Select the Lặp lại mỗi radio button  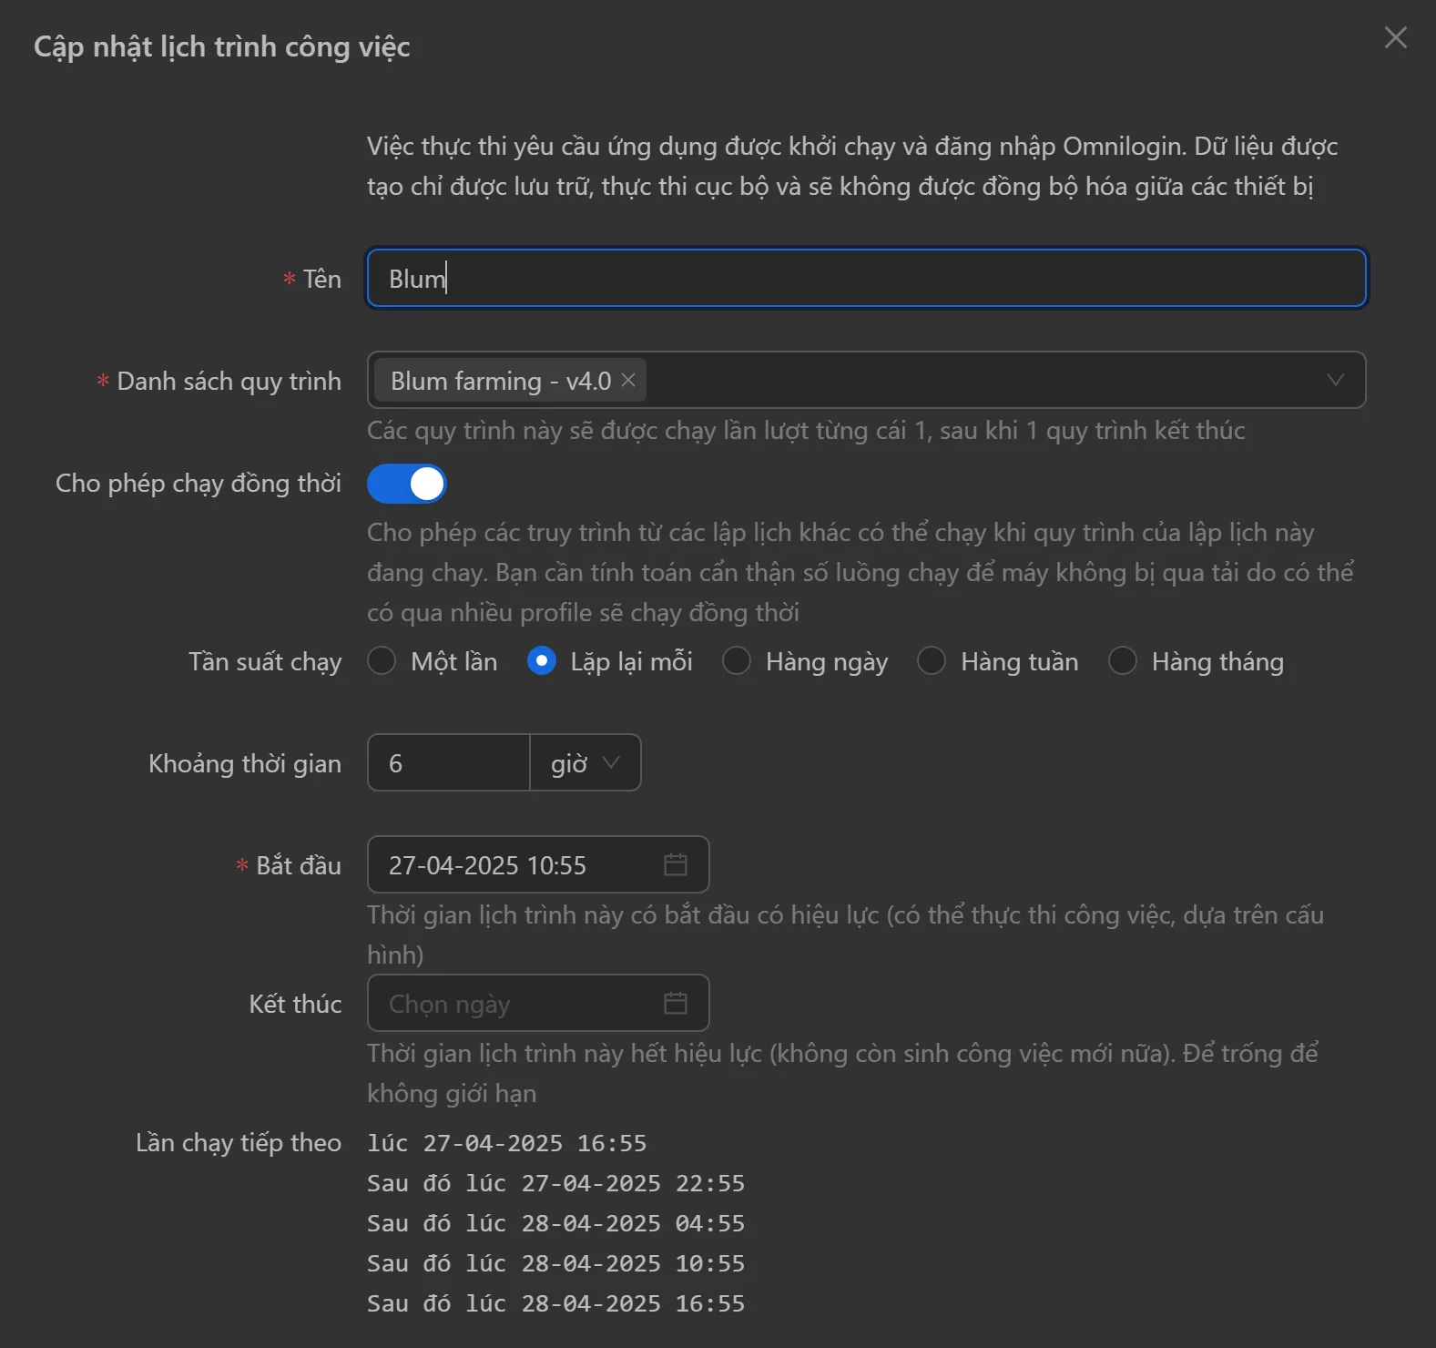pos(542,660)
